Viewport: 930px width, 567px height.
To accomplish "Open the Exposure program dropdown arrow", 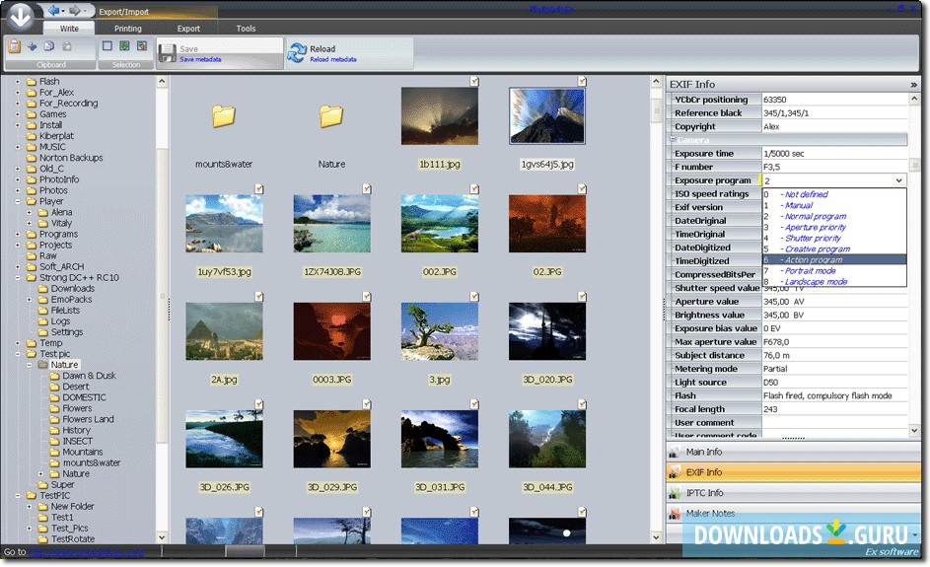I will [898, 181].
